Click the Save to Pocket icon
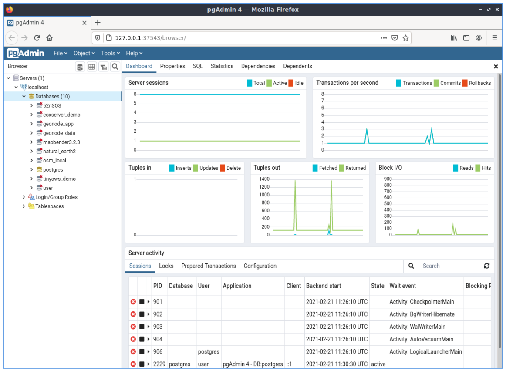 tap(395, 38)
